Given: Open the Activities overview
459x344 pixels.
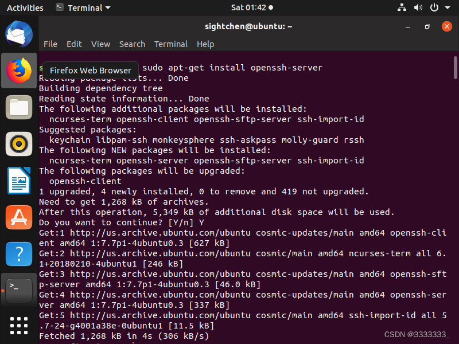Looking at the screenshot, I should [25, 8].
